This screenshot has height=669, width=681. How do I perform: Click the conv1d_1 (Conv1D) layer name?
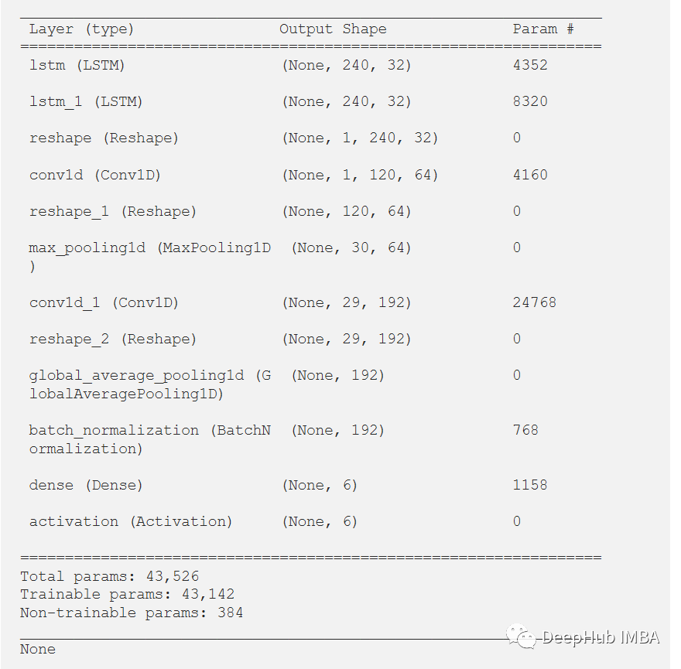click(104, 302)
